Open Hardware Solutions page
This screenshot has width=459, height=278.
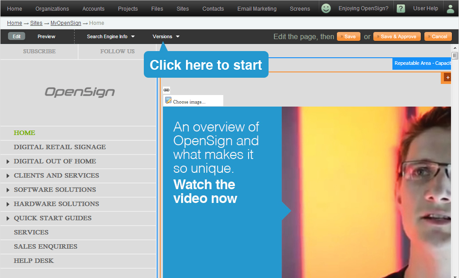click(x=56, y=203)
